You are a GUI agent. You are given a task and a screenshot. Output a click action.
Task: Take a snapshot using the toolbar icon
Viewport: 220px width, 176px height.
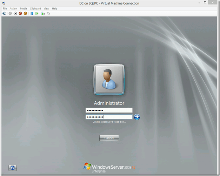tap(43, 13)
